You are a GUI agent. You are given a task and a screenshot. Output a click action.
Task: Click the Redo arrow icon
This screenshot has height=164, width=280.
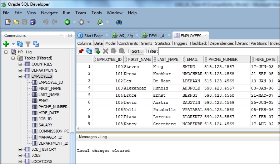point(54,22)
